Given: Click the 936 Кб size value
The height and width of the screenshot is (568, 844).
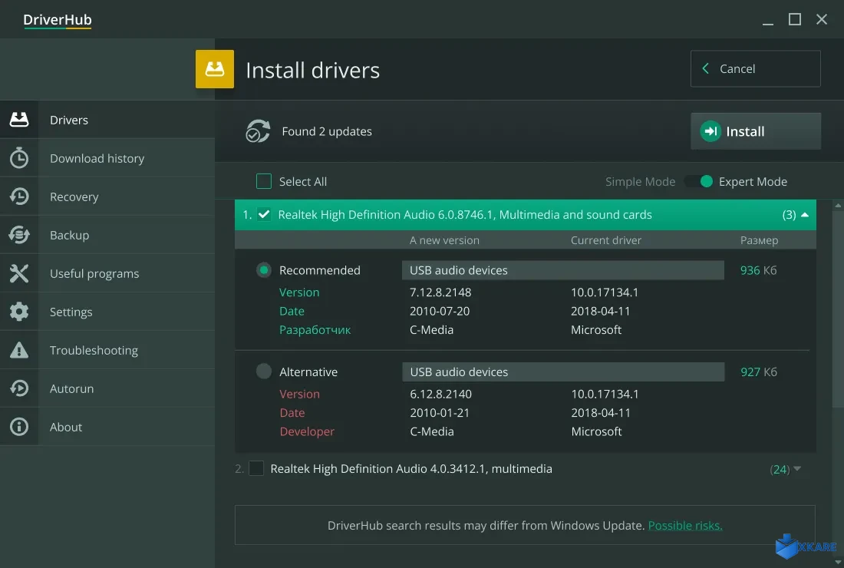Looking at the screenshot, I should tap(758, 270).
